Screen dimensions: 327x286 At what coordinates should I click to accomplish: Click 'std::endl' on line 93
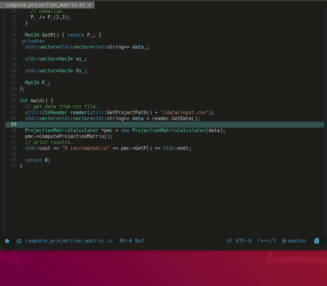pyautogui.click(x=176, y=148)
